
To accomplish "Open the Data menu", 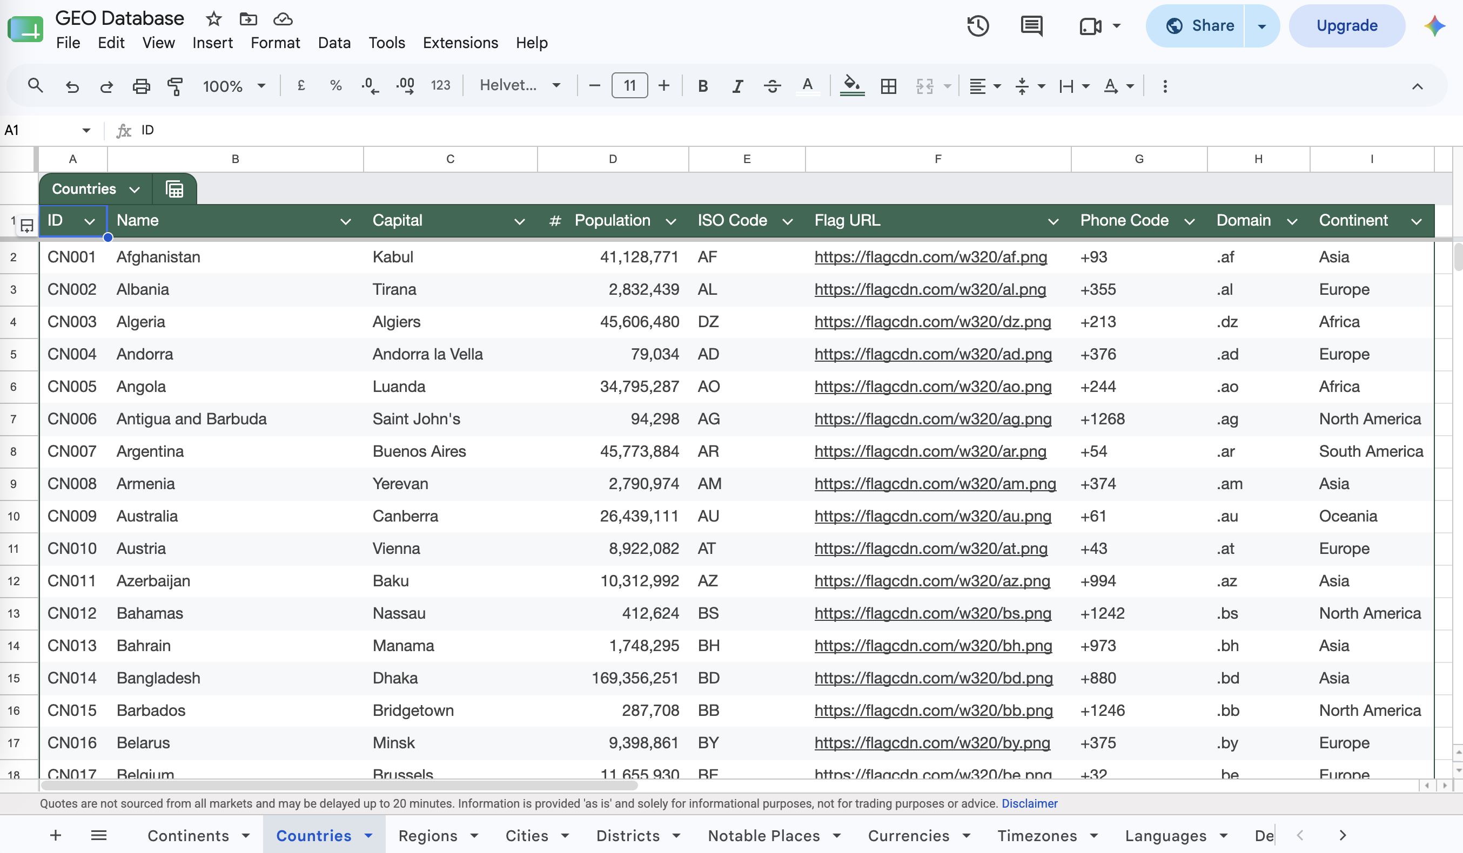I will (334, 43).
